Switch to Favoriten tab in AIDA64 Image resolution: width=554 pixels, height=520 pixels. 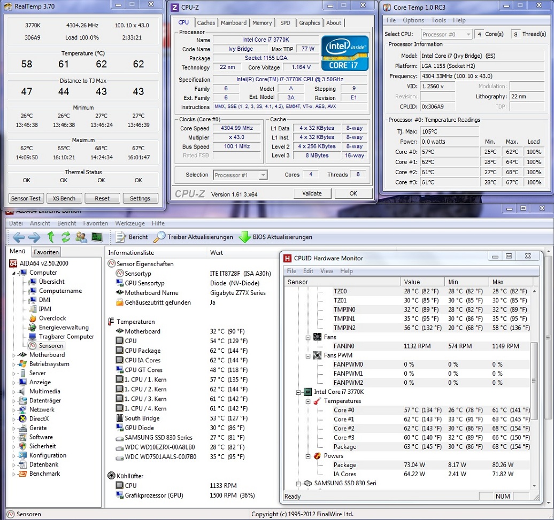pos(47,252)
